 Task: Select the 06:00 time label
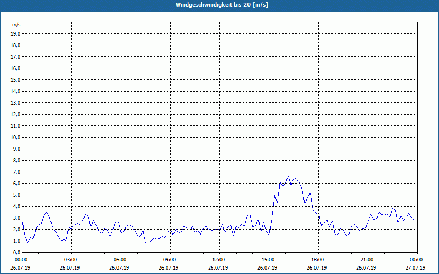point(121,260)
